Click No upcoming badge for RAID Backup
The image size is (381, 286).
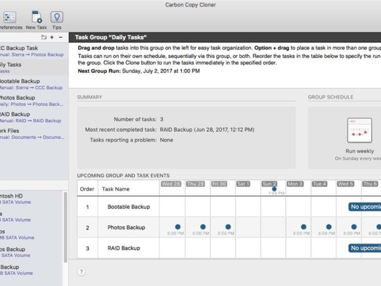click(x=365, y=248)
